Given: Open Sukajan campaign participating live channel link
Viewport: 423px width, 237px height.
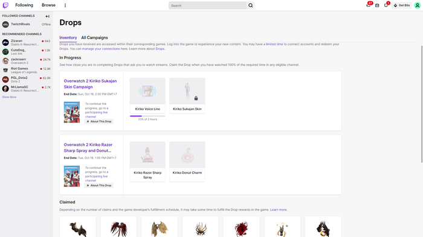Looking at the screenshot, I should [96, 112].
